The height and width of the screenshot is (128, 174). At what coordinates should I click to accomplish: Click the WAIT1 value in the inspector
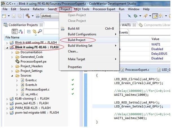[156, 44]
